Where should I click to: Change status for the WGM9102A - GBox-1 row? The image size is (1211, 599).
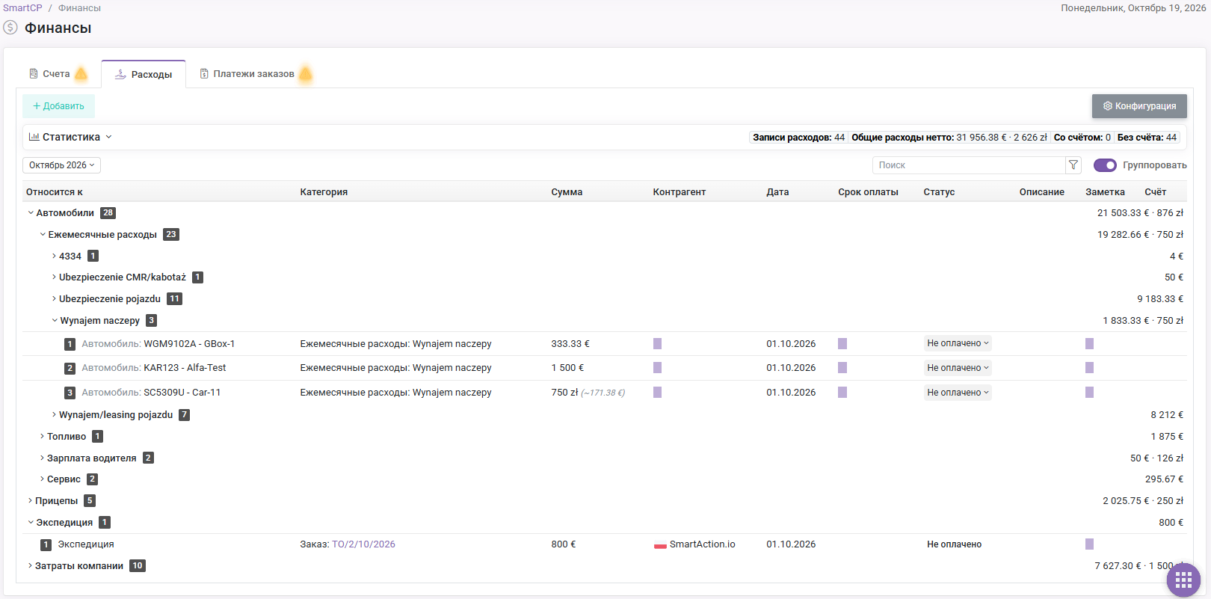[958, 344]
